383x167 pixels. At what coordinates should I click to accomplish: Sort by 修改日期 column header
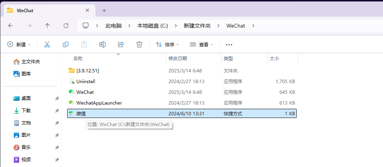[x=178, y=59]
